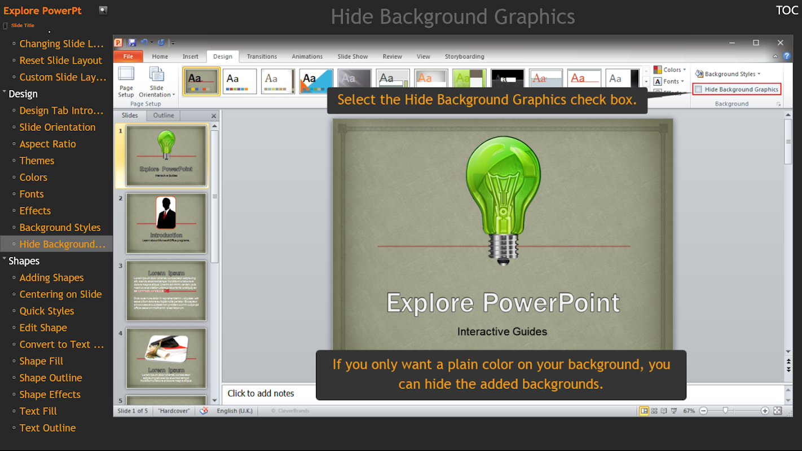Open the Page Setup dialog
The height and width of the screenshot is (451, 802).
pos(126,82)
